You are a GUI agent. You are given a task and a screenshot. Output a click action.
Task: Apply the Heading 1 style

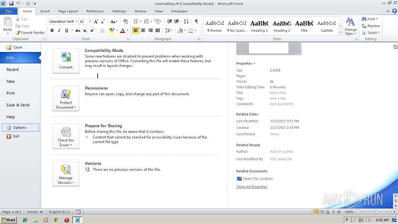coord(260,26)
